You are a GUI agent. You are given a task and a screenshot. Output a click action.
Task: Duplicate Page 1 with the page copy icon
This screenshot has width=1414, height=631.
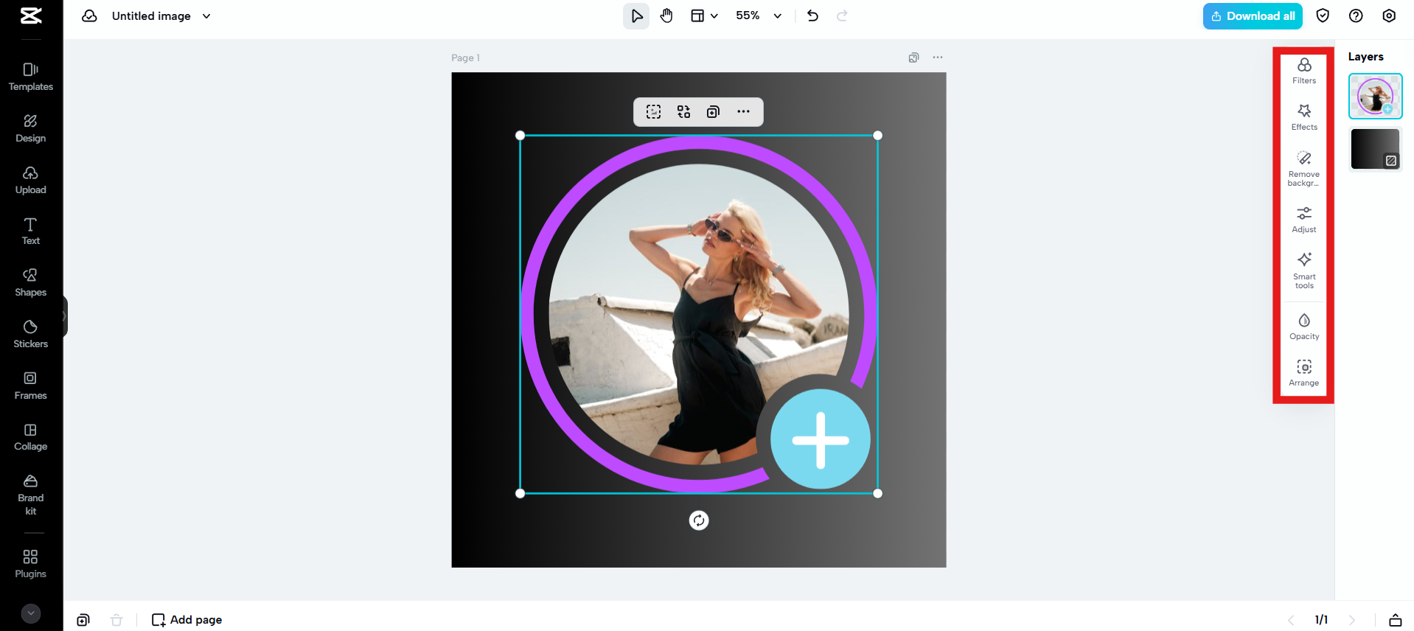click(913, 57)
